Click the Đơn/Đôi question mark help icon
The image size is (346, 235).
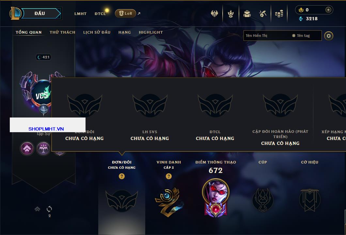pos(121,176)
